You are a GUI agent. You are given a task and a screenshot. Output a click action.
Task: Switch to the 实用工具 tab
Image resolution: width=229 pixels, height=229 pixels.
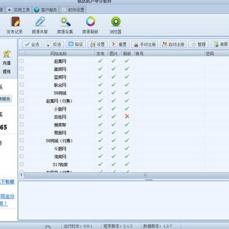tap(18, 10)
